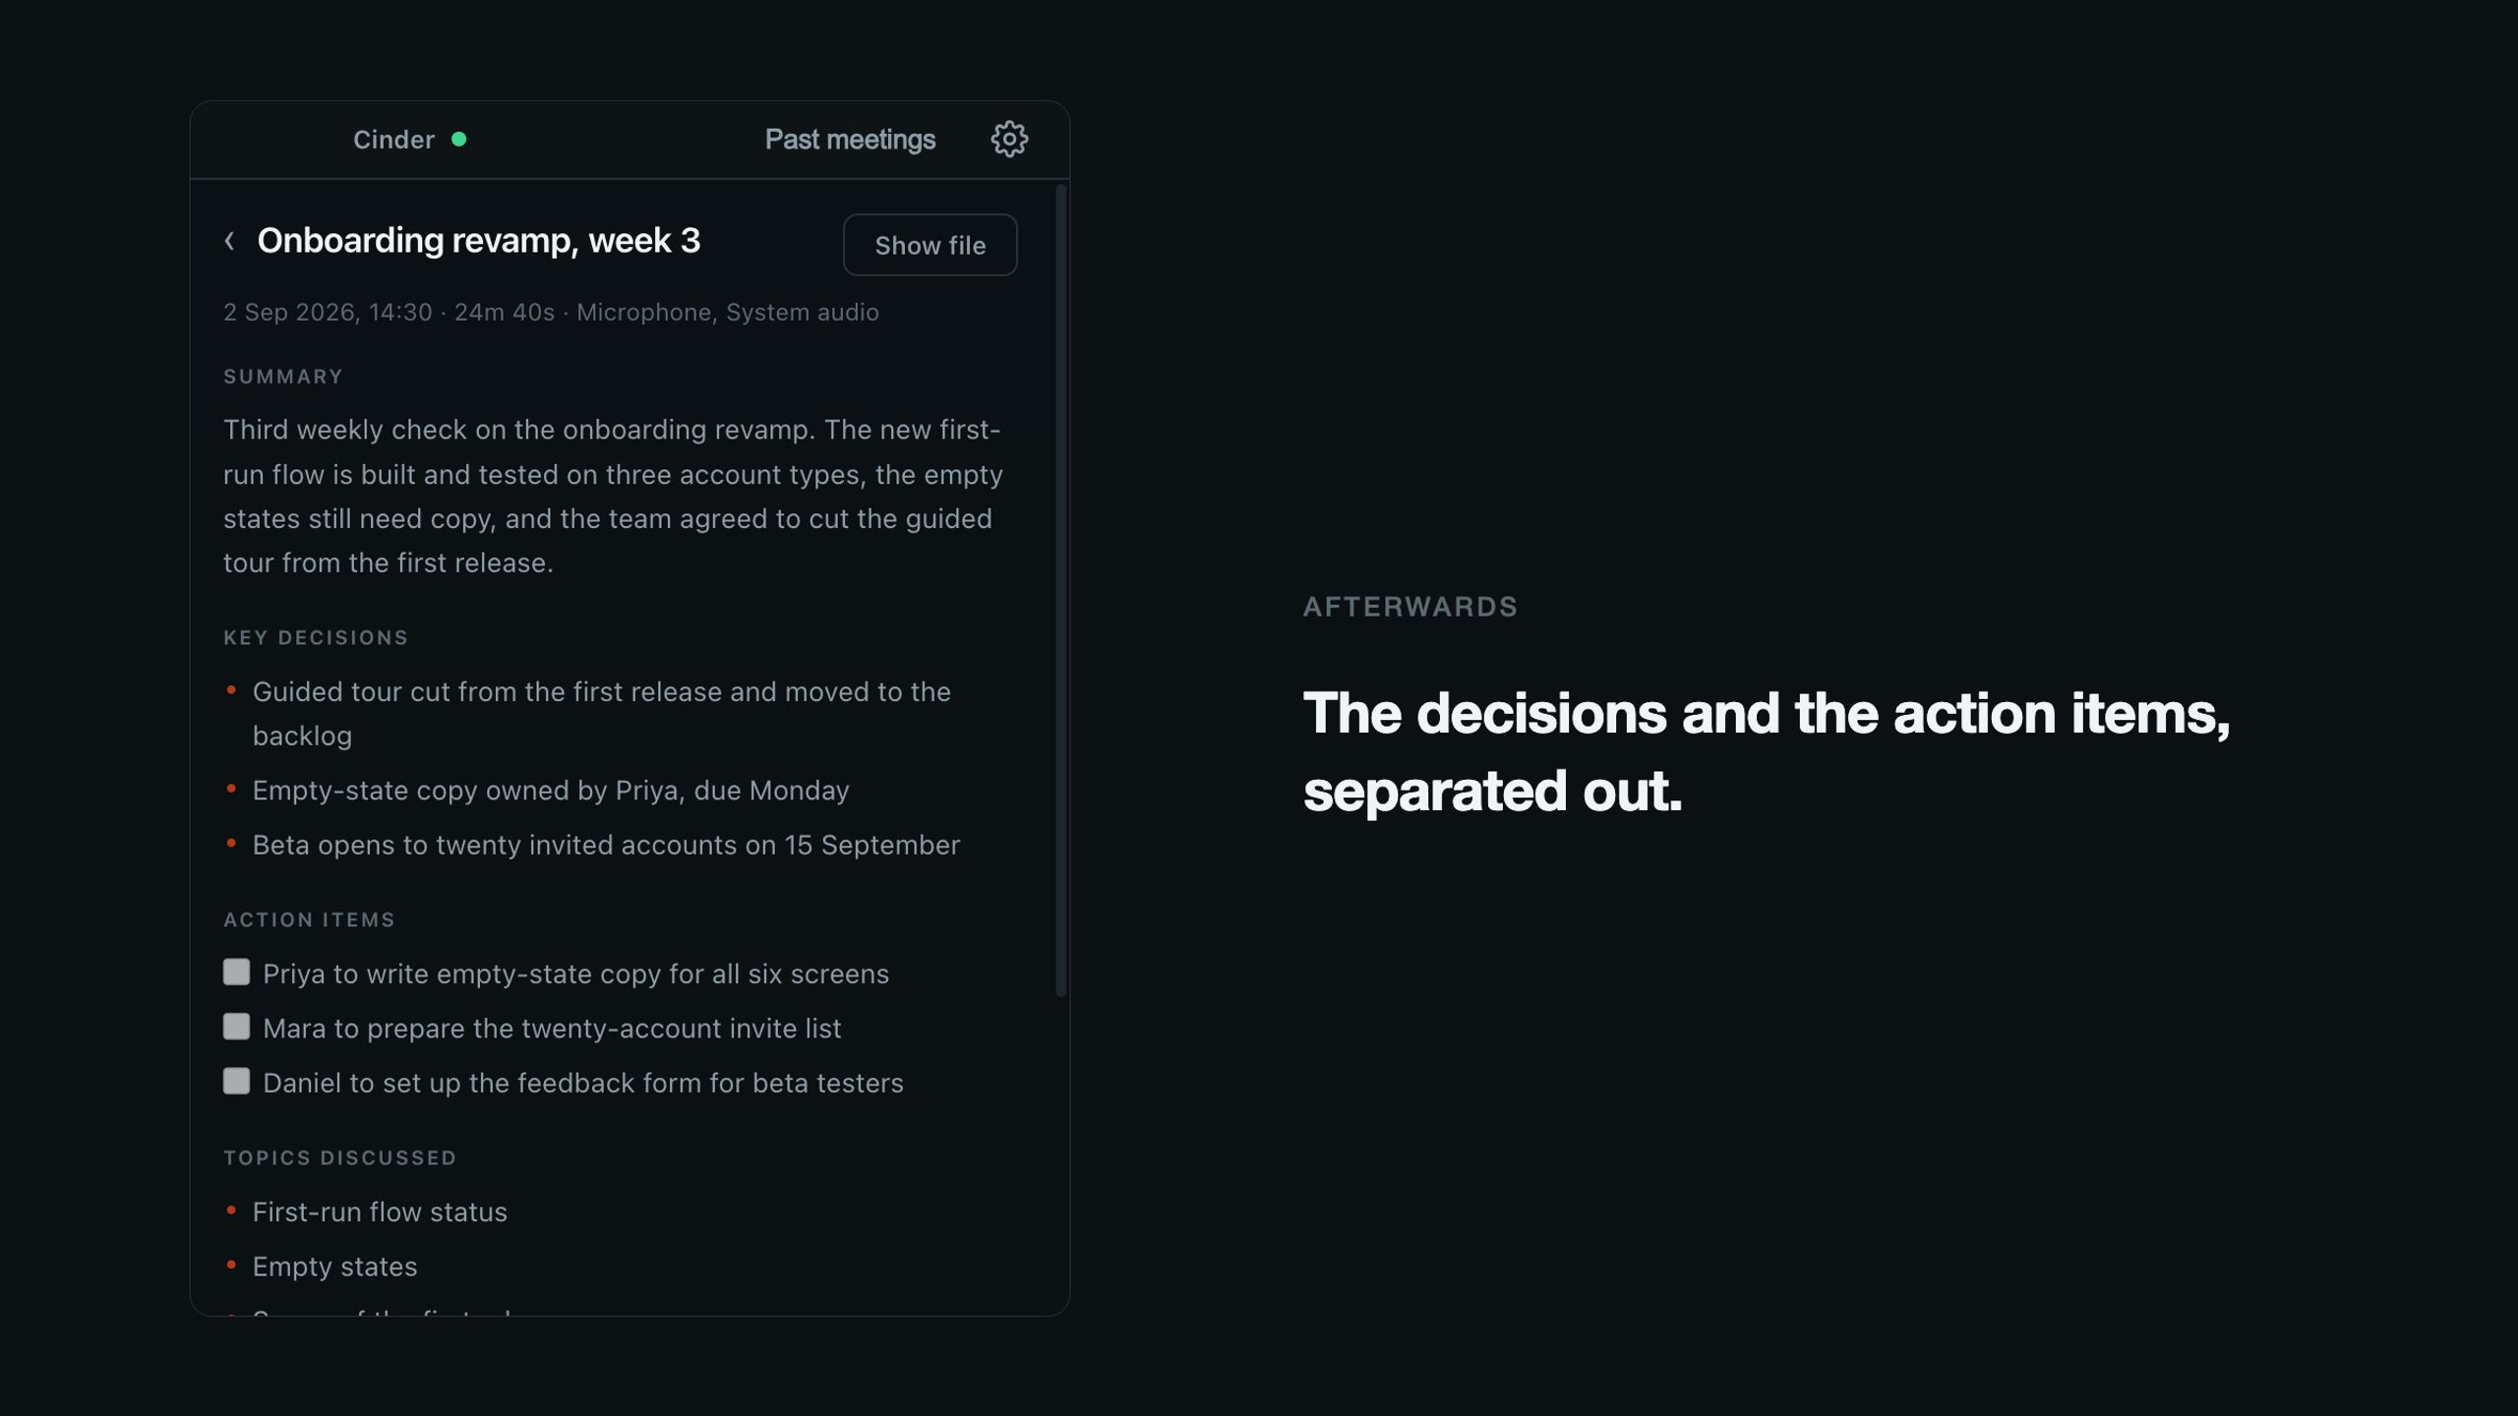
Task: Click the ACTION ITEMS heading
Action: [x=309, y=920]
